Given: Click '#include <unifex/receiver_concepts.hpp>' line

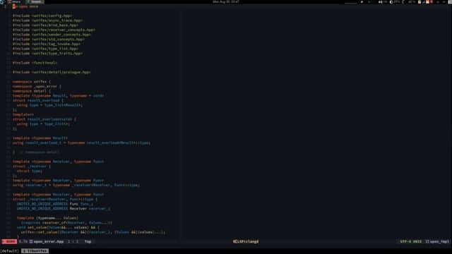Looking at the screenshot, I should point(54,30).
